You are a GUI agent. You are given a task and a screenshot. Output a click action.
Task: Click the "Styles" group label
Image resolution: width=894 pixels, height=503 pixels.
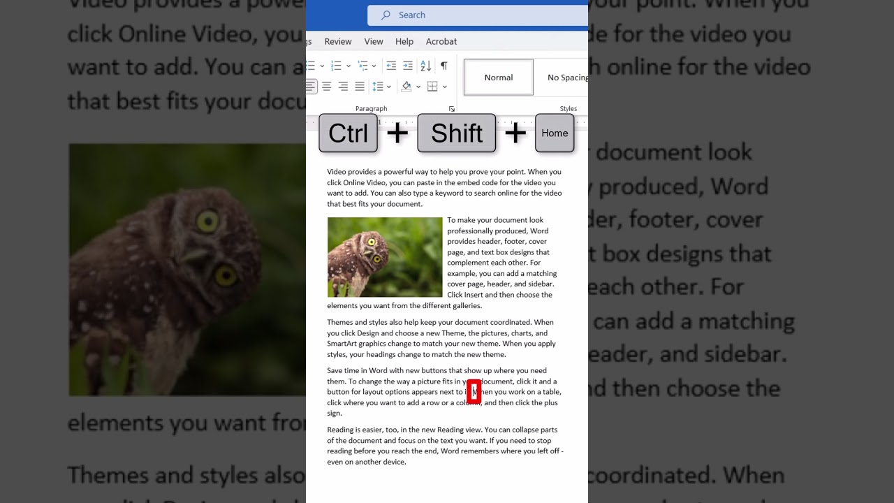[569, 109]
